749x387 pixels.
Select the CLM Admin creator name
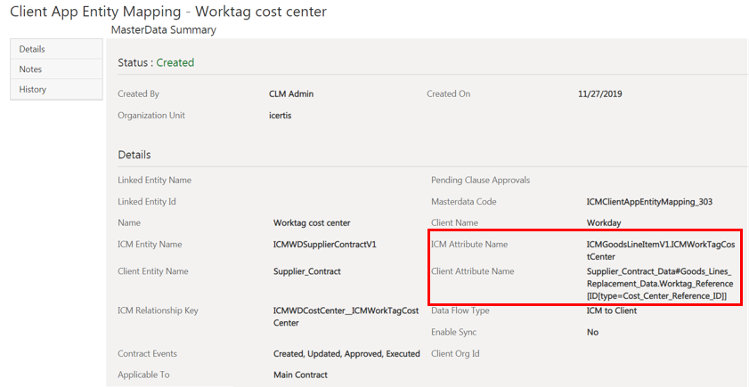[x=291, y=93]
